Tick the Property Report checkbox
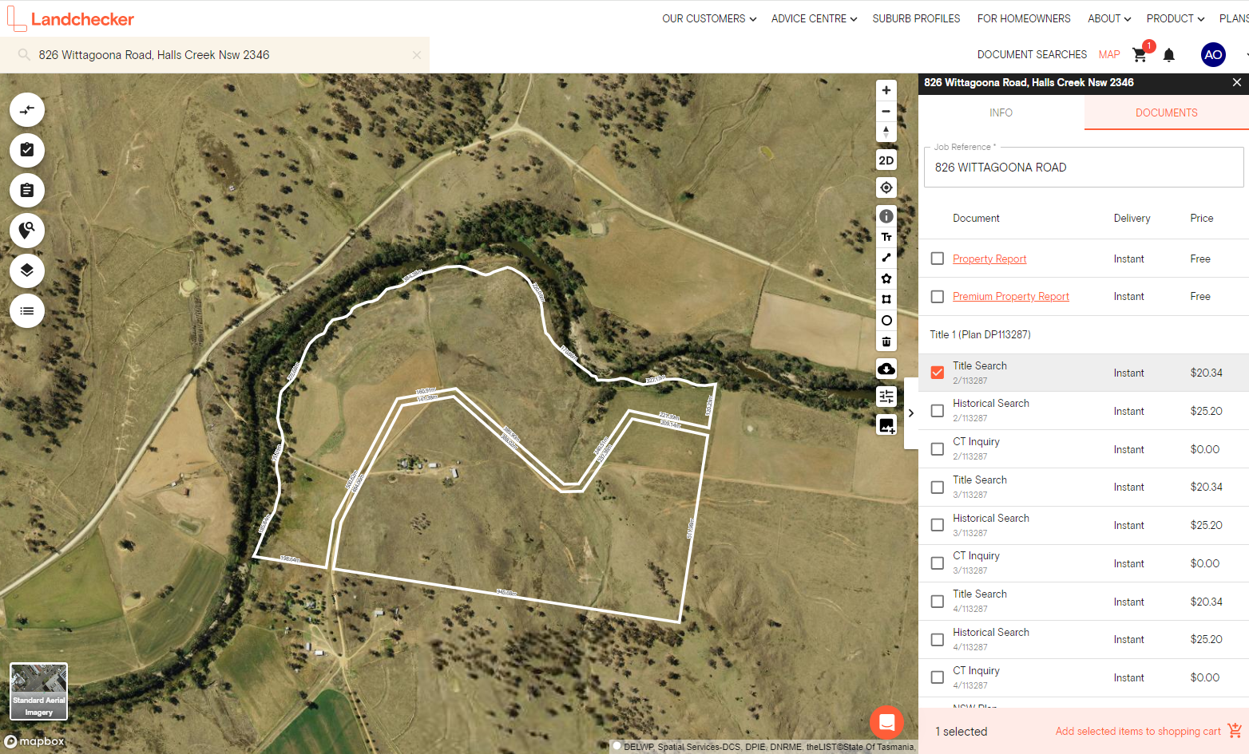Image resolution: width=1249 pixels, height=754 pixels. point(938,259)
